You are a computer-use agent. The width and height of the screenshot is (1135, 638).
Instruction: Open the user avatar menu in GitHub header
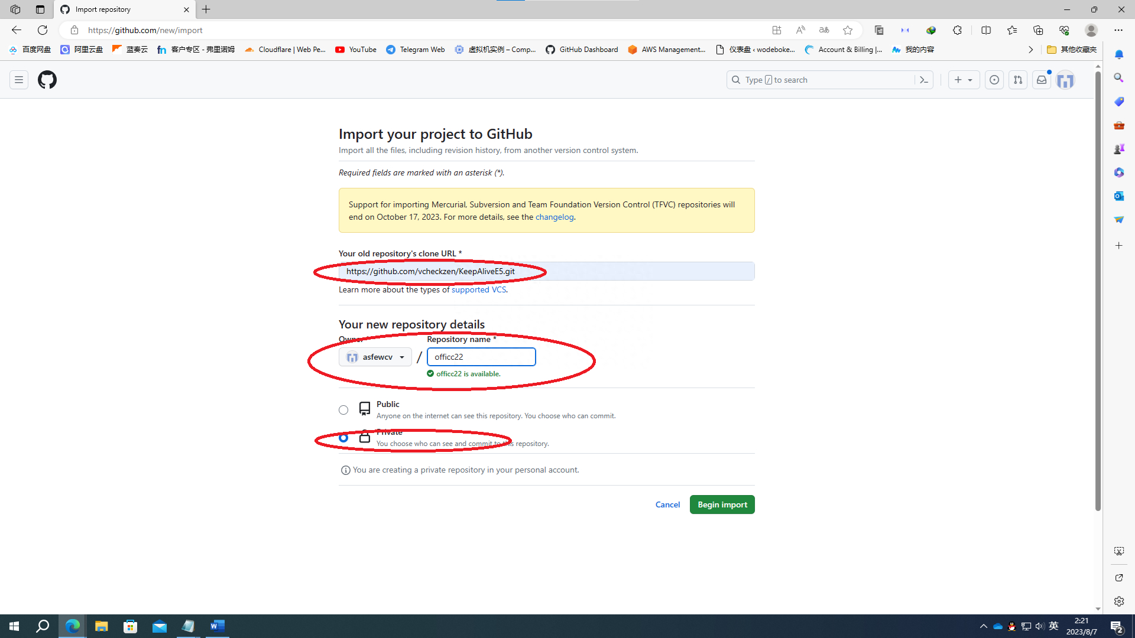pyautogui.click(x=1065, y=80)
